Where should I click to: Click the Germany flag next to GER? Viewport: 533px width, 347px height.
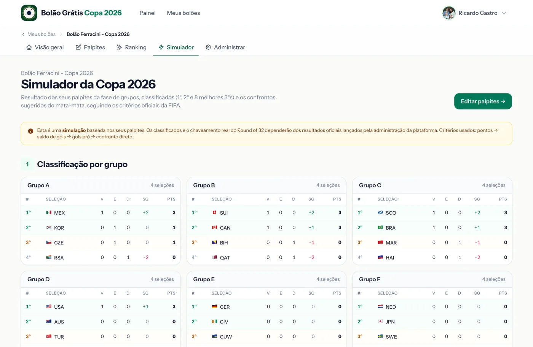pyautogui.click(x=214, y=306)
